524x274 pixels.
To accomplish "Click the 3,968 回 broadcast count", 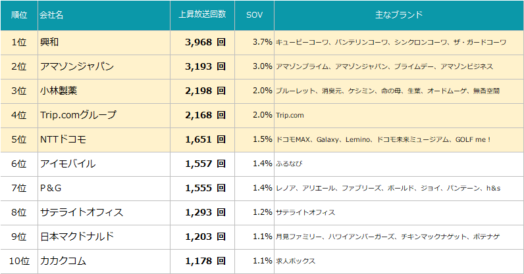I will tap(205, 42).
